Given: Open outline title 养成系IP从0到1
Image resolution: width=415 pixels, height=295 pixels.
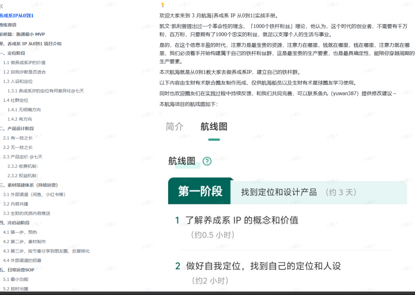Looking at the screenshot, I should [17, 16].
